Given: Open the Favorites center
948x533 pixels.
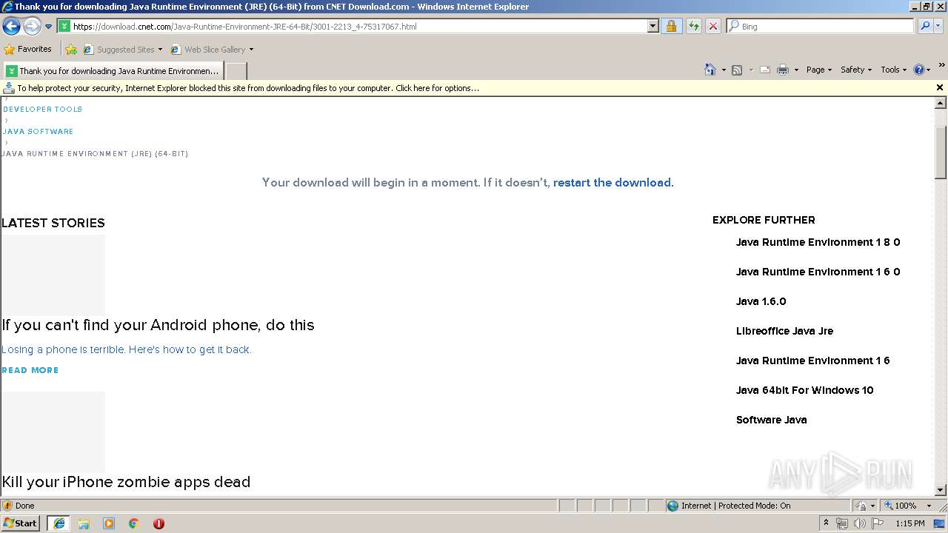Looking at the screenshot, I should point(27,49).
